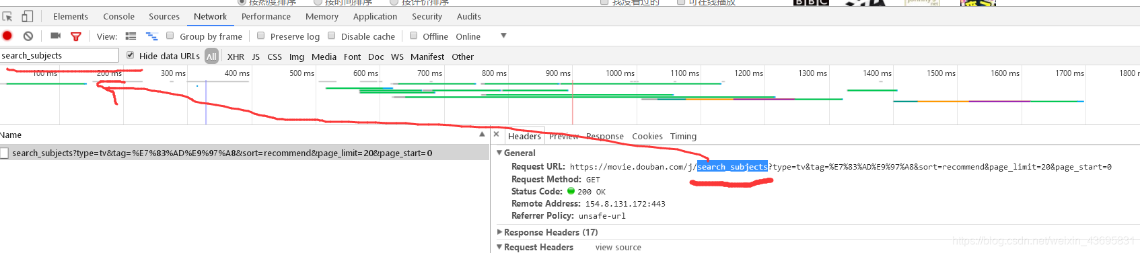Click Referrer Policy unsafe-url value
Screen dimensions: 1140x253
click(x=602, y=216)
